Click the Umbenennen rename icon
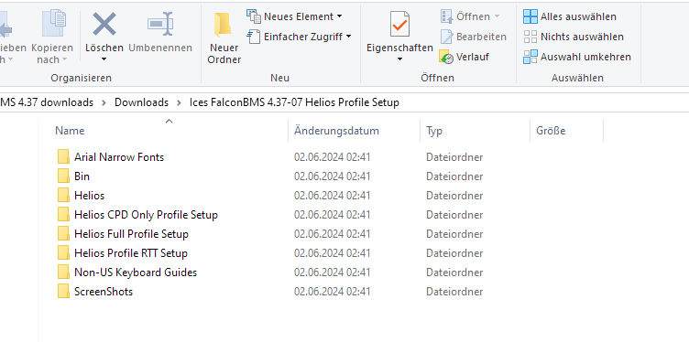This screenshot has height=342, width=689. (x=160, y=24)
